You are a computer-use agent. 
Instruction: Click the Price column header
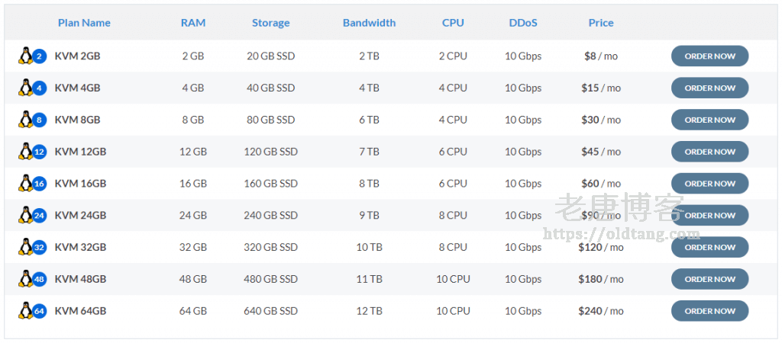click(x=601, y=23)
